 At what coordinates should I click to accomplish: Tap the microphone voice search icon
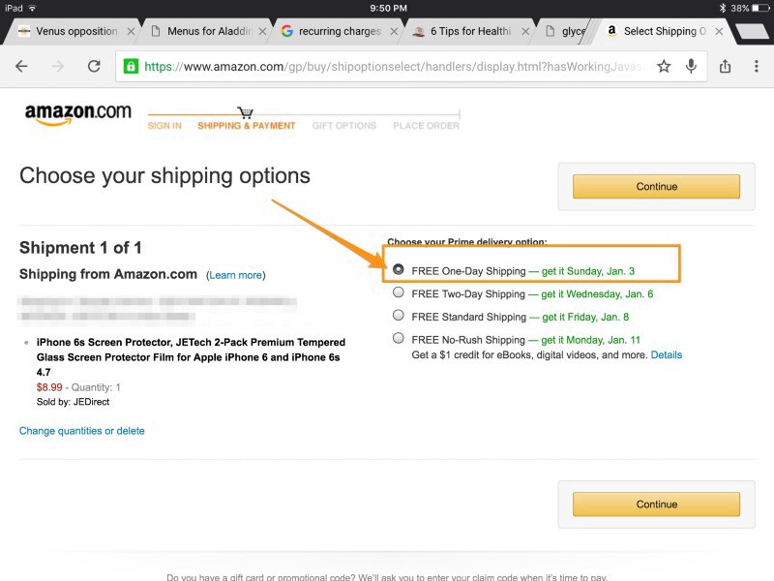tap(691, 67)
